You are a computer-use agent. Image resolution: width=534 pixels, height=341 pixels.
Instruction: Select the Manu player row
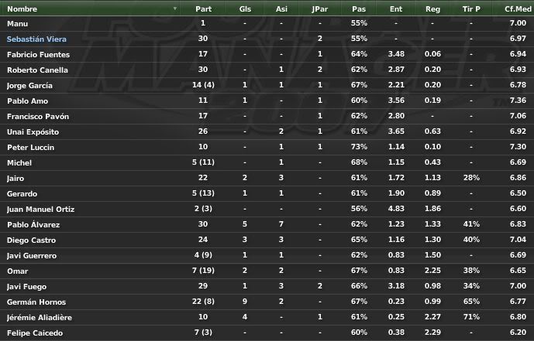pyautogui.click(x=267, y=23)
